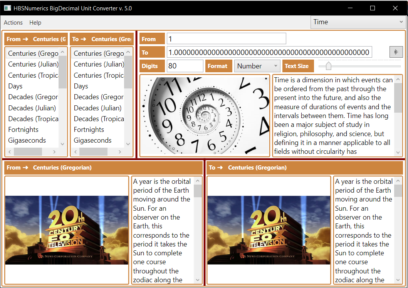Click the From list scroll-down arrow

point(62,144)
